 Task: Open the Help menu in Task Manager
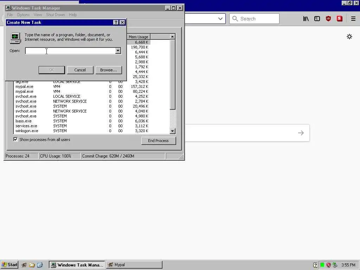[73, 15]
